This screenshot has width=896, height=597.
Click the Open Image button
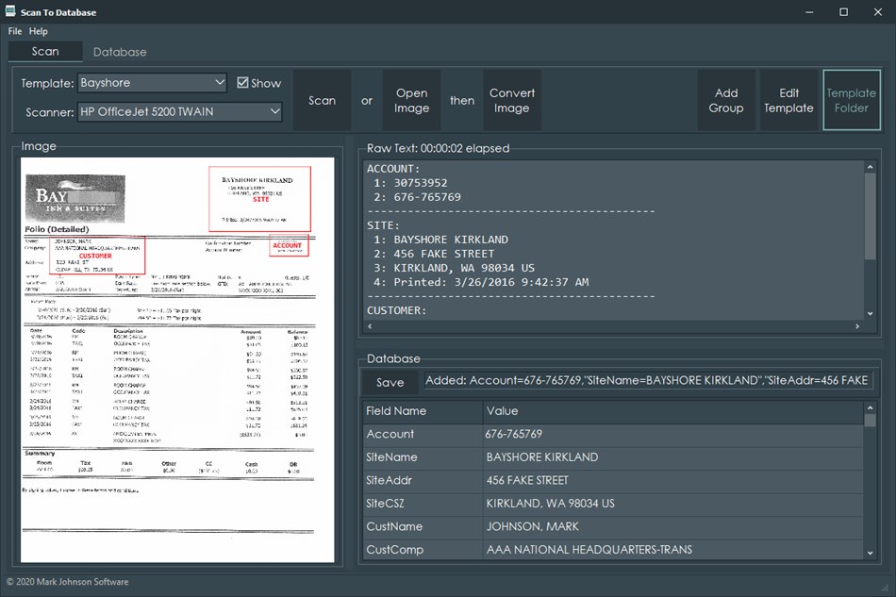click(x=411, y=101)
